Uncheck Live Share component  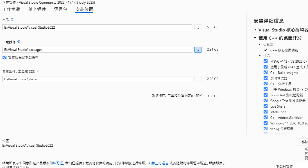[x=266, y=106]
